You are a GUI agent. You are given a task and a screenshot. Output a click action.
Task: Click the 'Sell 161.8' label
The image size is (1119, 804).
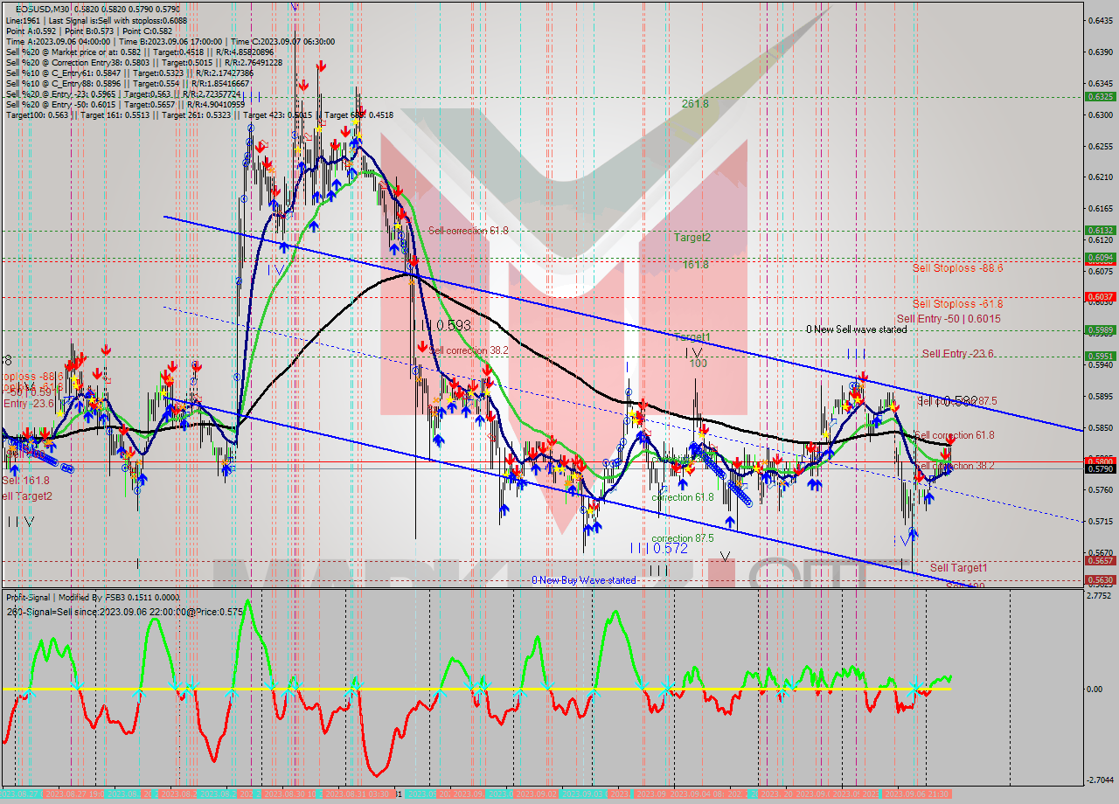coord(25,481)
